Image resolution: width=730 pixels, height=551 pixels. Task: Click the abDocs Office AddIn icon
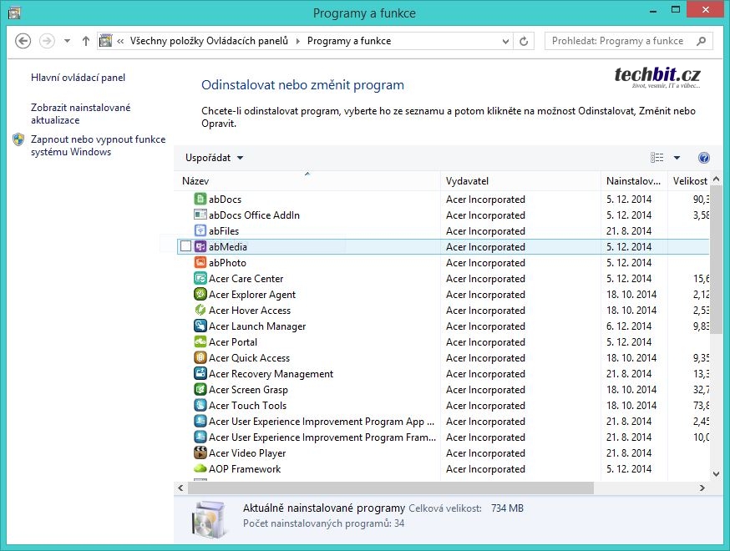(x=200, y=215)
